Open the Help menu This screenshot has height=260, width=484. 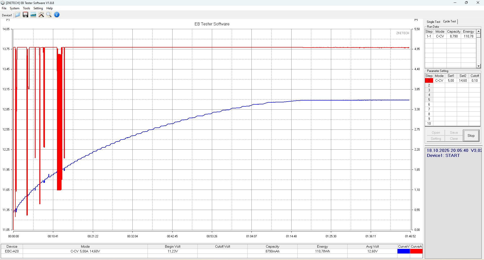[x=49, y=8]
